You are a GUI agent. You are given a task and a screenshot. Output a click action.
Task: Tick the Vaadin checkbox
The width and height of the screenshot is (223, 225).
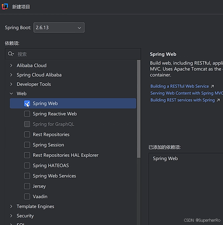pos(27,196)
